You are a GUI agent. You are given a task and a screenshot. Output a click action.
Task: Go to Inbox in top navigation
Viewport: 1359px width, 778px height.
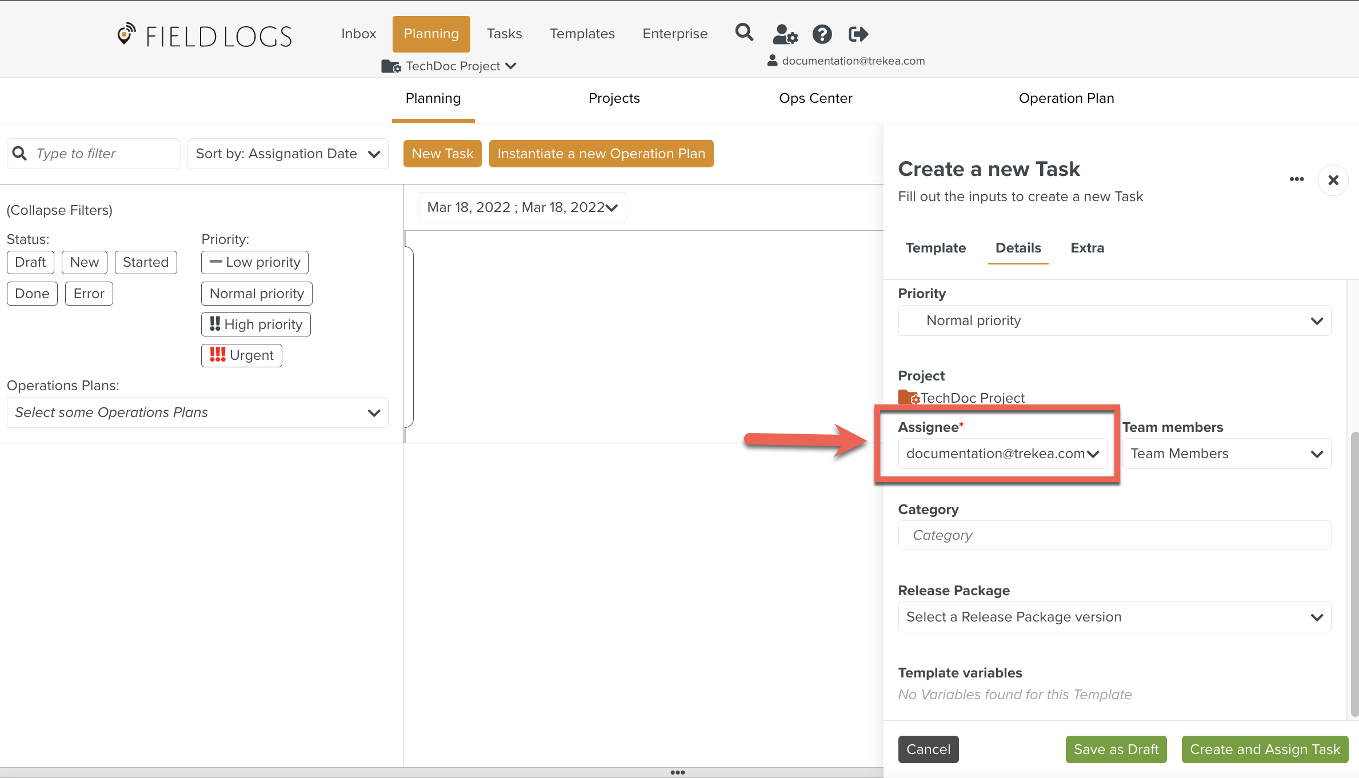(x=359, y=34)
